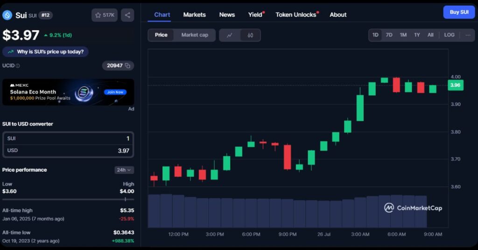Click the 4.00 price axis label
The image size is (478, 250).
click(x=456, y=77)
